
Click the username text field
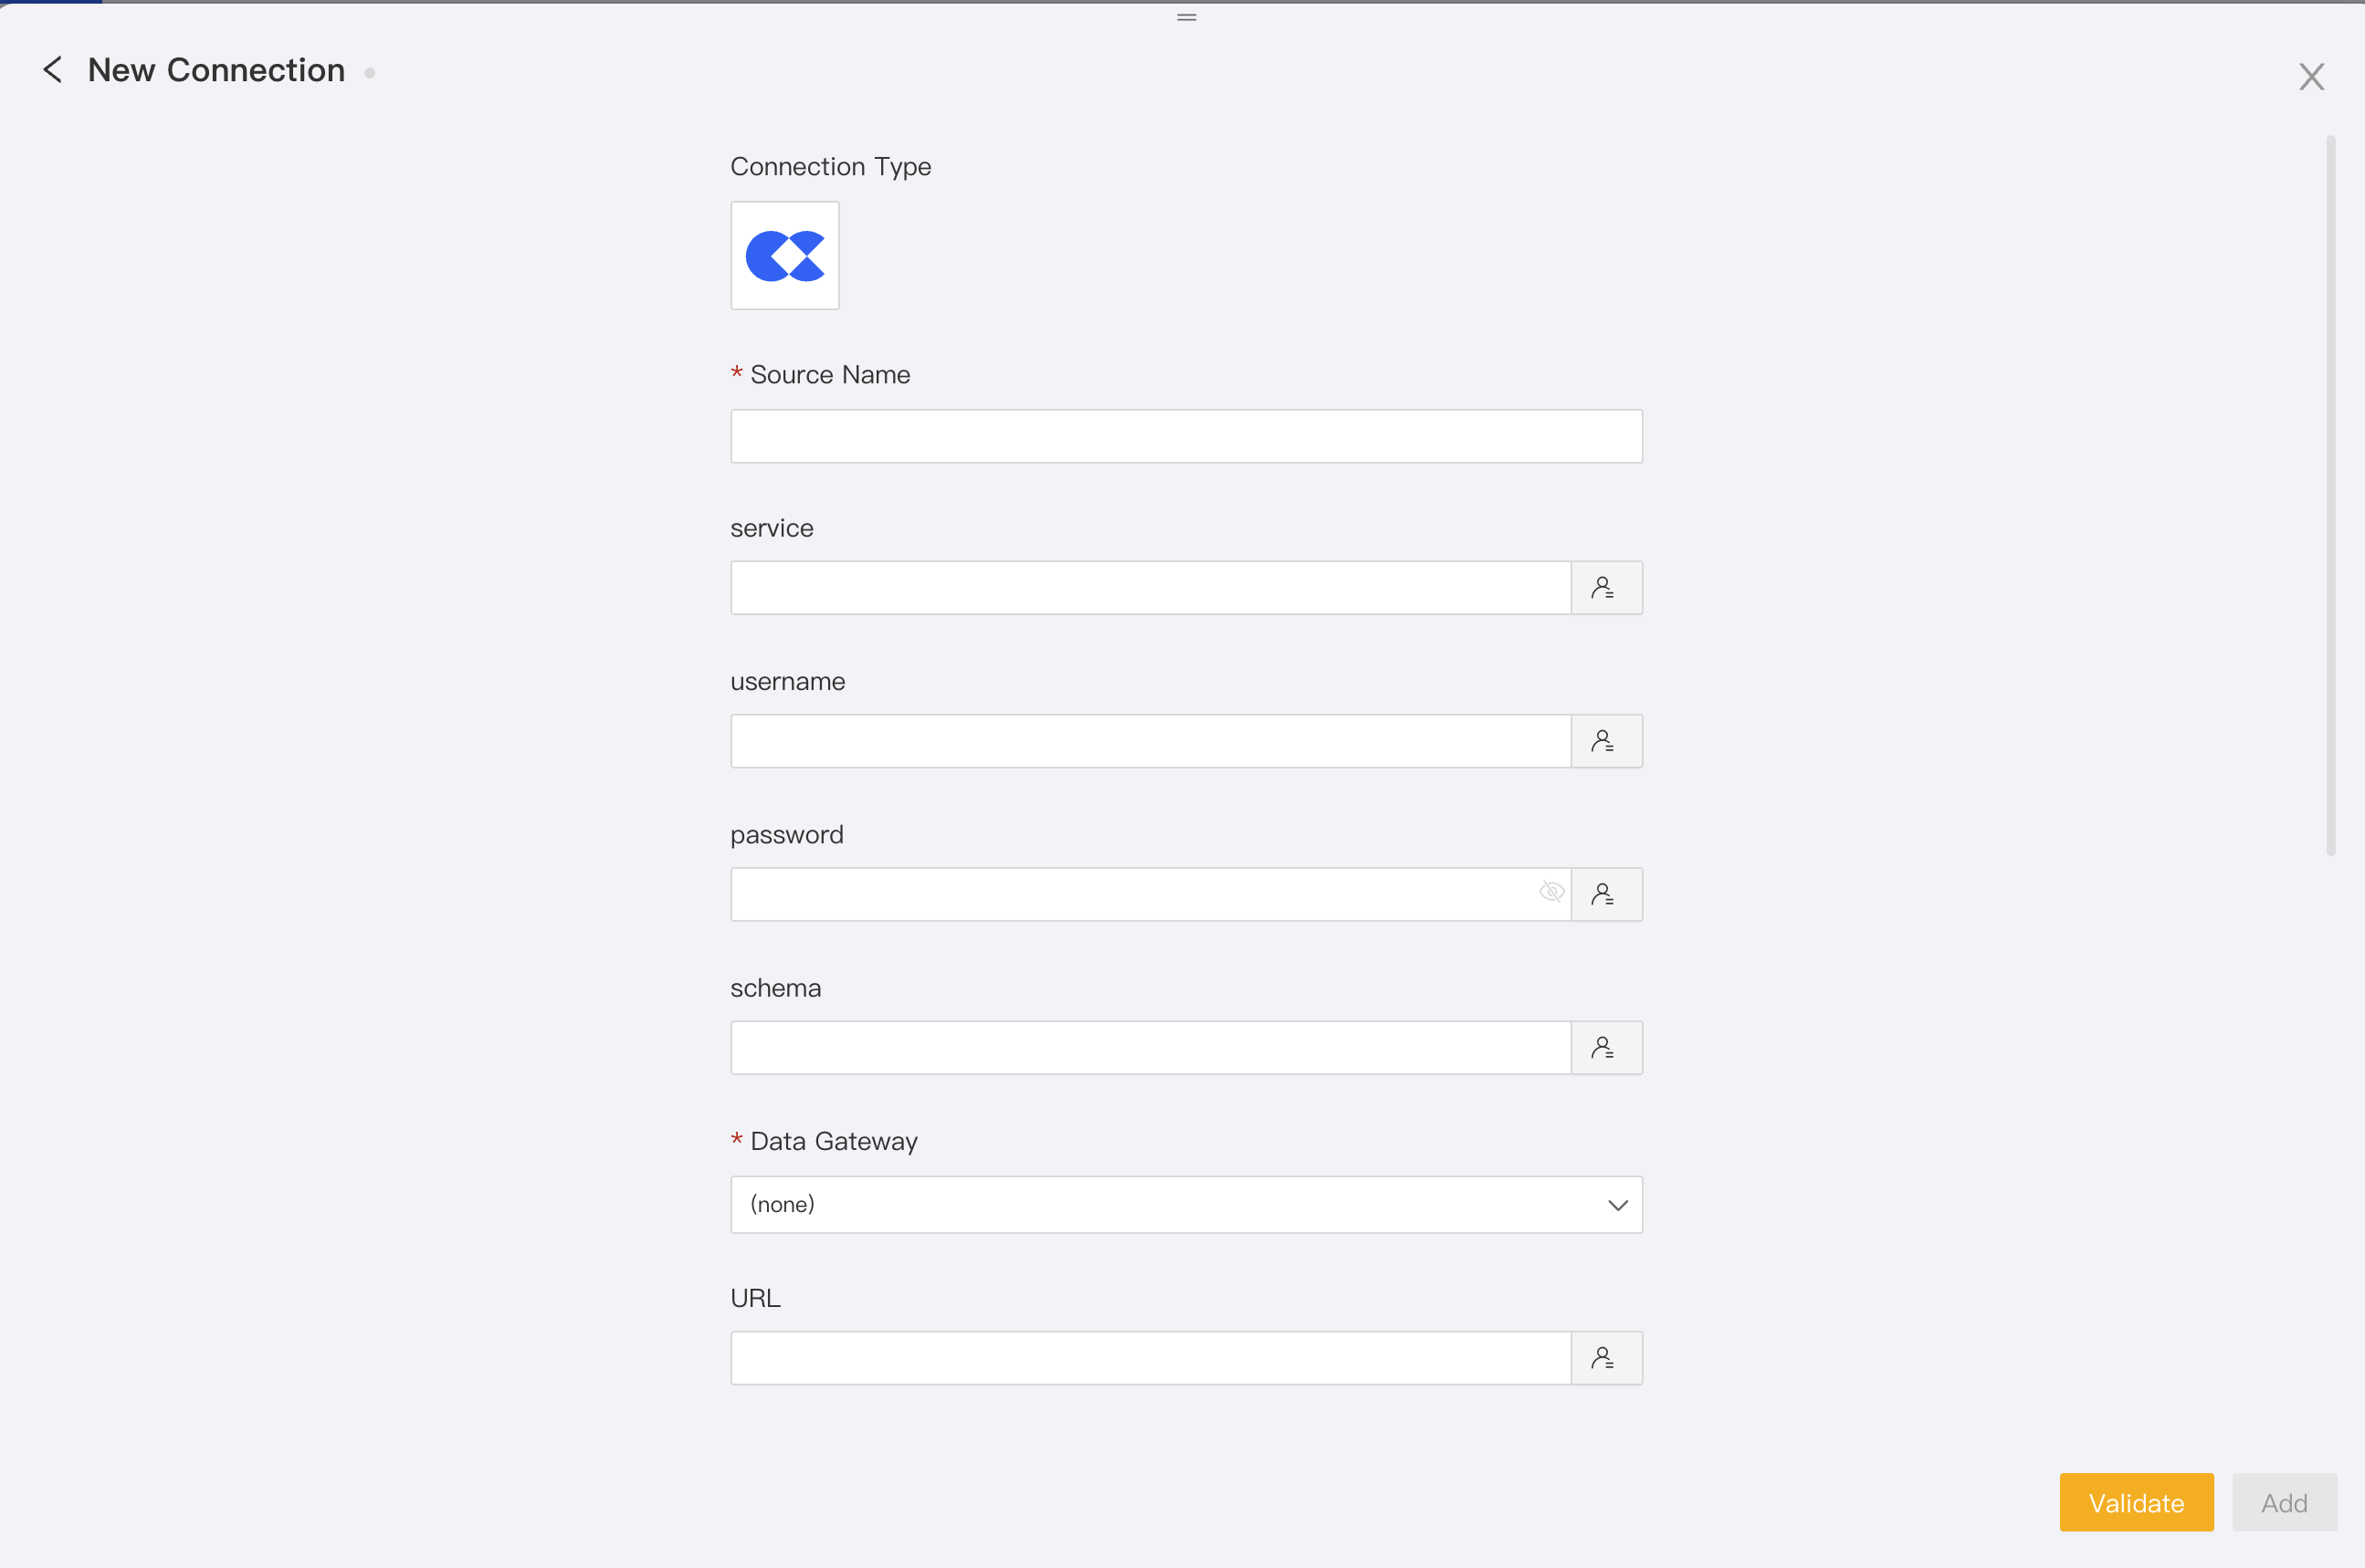pyautogui.click(x=1151, y=741)
